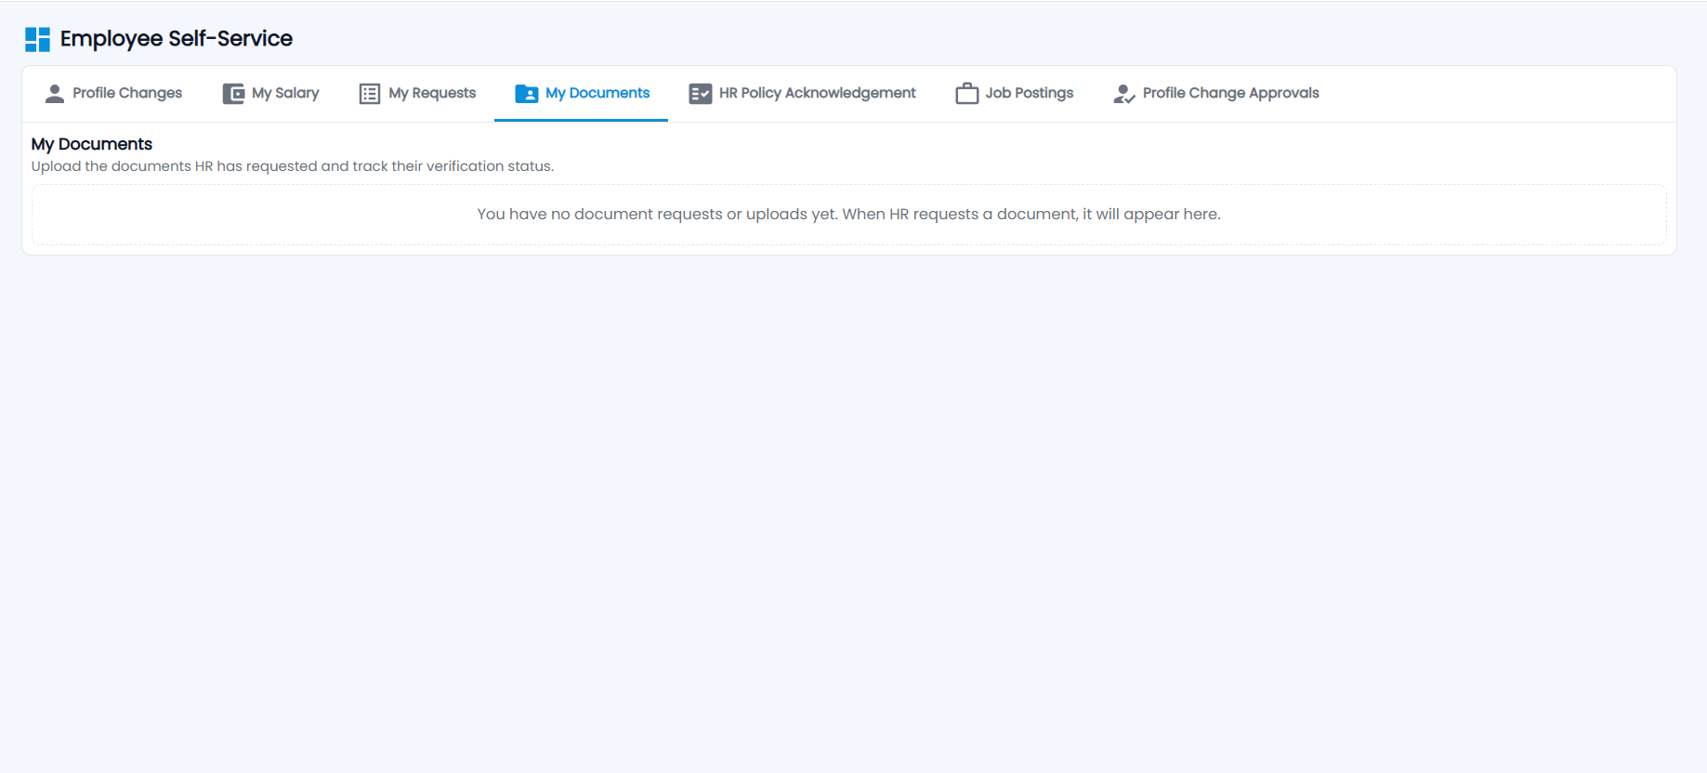This screenshot has width=1707, height=773.
Task: Click the My Requests list icon
Action: [370, 94]
